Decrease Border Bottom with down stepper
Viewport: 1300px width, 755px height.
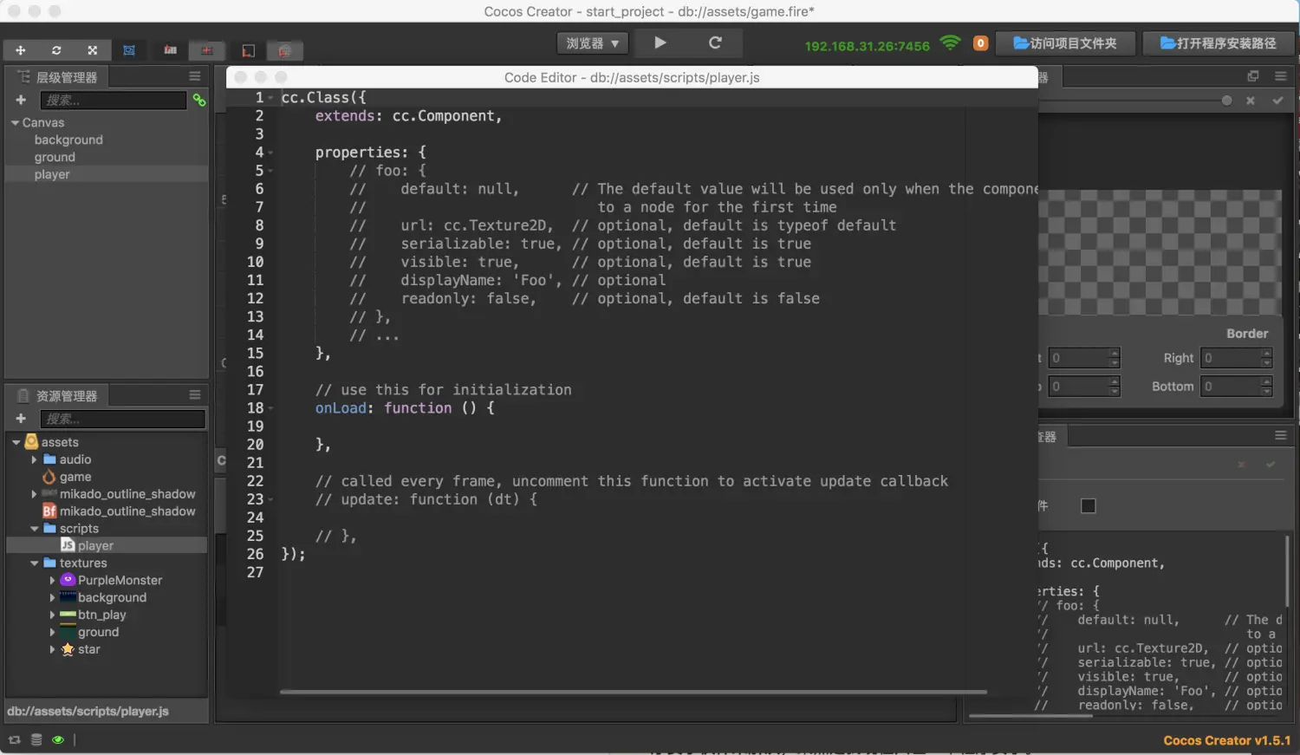[1266, 392]
